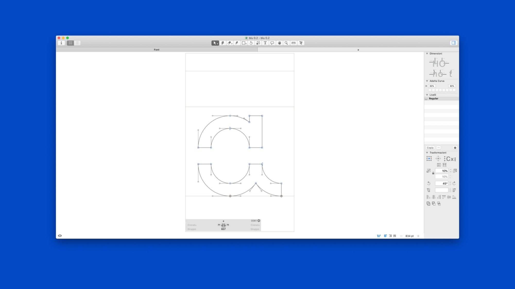
Task: Zoom in with plus next to 834 pt
Action: pos(418,236)
